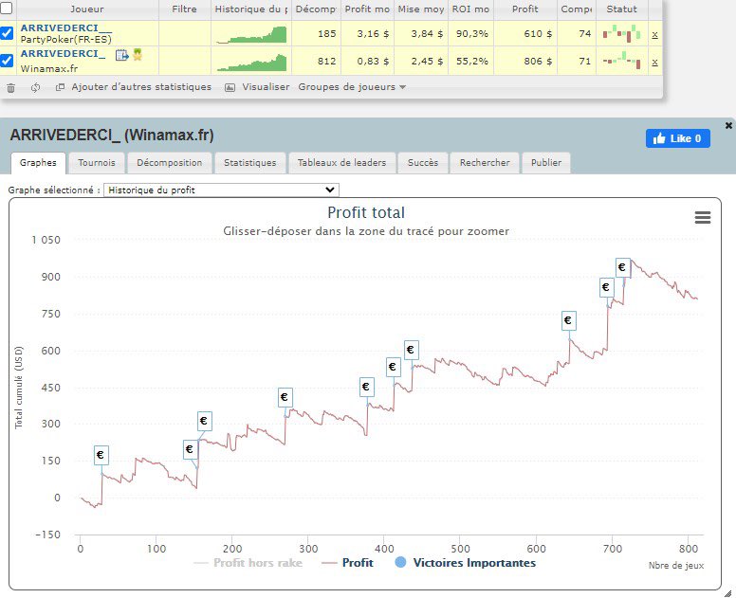The image size is (736, 598).
Task: Select the Succès tab
Action: [422, 163]
